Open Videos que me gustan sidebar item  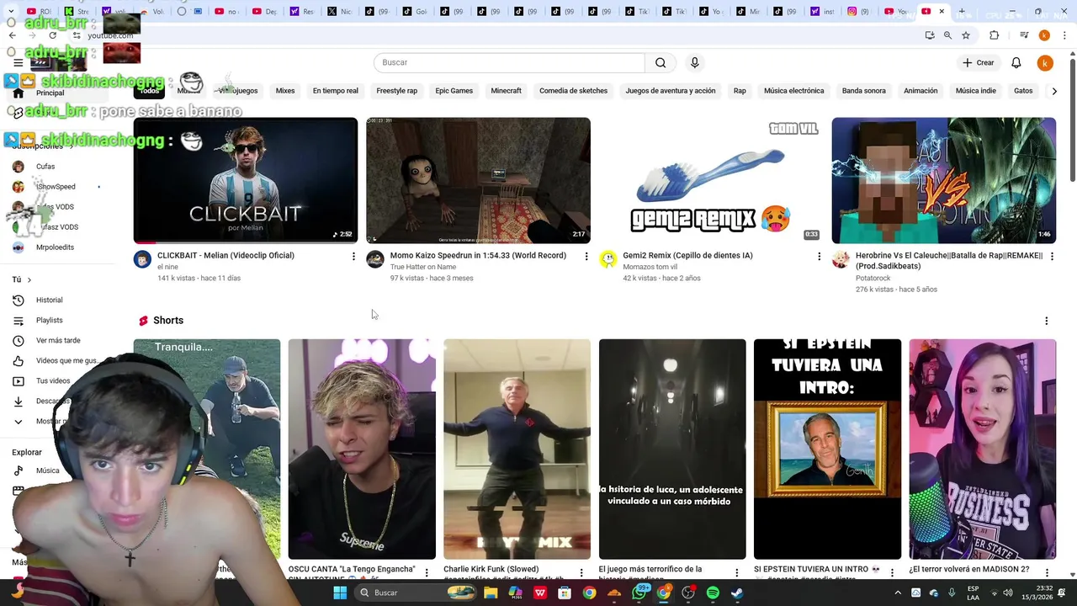66,360
